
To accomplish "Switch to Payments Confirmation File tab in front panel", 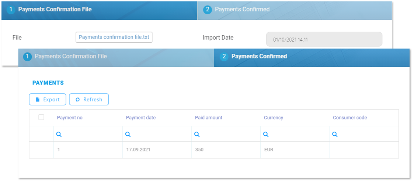I will pos(70,56).
